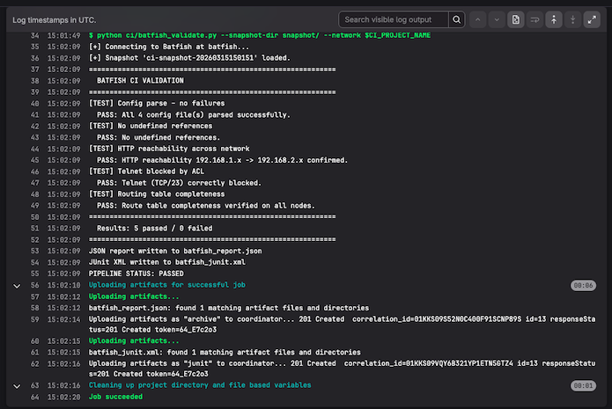Click the python ci/batfish_validate.py command line
The image size is (612, 409).
pos(260,35)
